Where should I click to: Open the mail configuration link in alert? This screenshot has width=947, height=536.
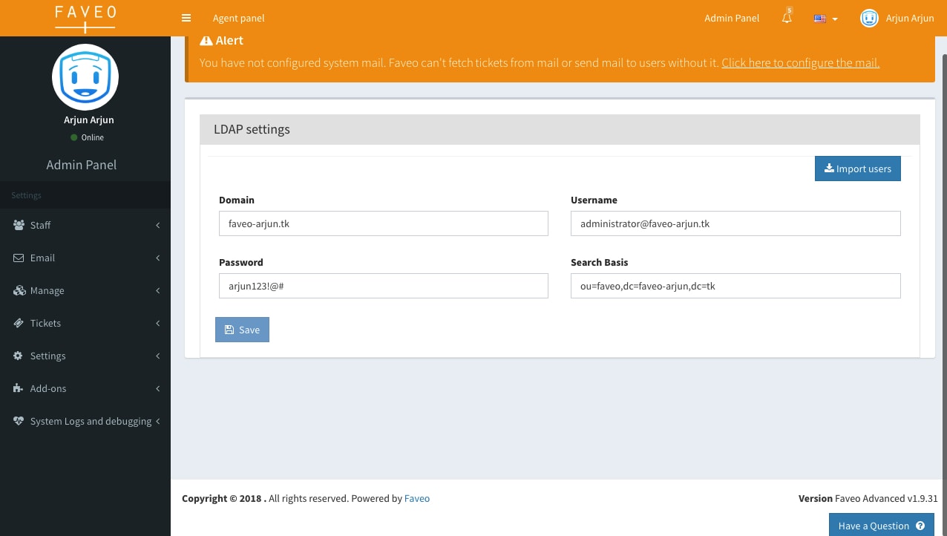[800, 62]
